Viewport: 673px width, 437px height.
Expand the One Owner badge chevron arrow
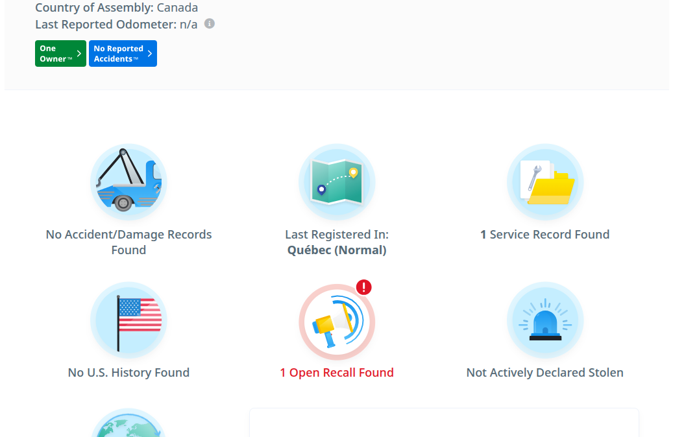[79, 54]
